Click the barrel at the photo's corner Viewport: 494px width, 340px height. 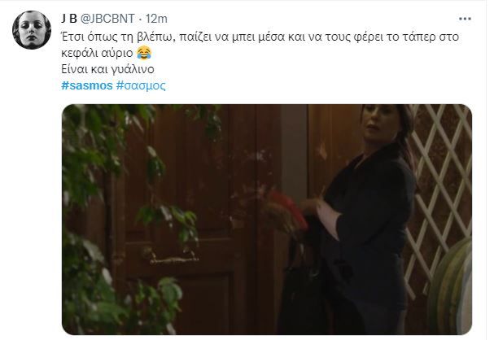coord(452,286)
